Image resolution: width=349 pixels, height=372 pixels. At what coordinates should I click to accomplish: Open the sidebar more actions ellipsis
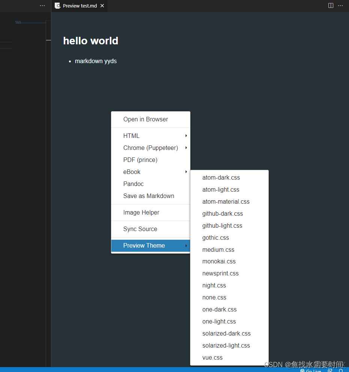pyautogui.click(x=42, y=6)
